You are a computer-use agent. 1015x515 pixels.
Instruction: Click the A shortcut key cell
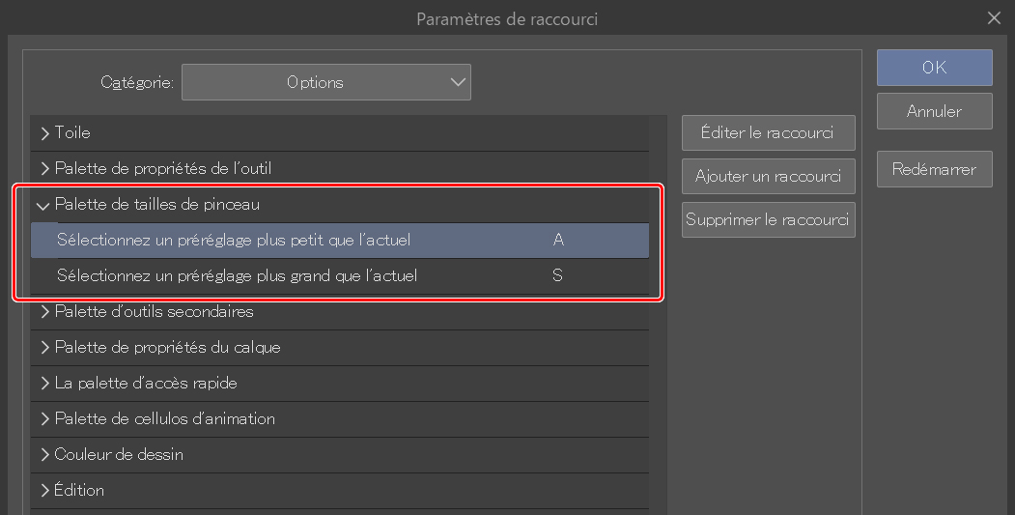coord(558,241)
